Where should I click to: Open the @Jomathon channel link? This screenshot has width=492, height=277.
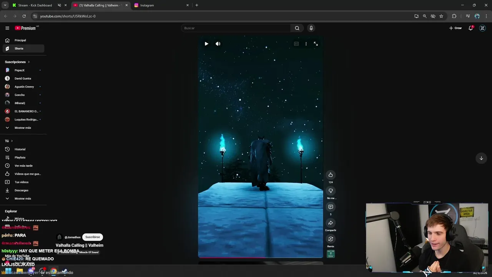73,237
